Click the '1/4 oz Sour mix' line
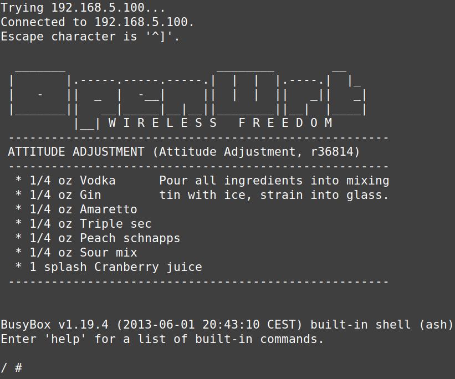 tap(76, 253)
